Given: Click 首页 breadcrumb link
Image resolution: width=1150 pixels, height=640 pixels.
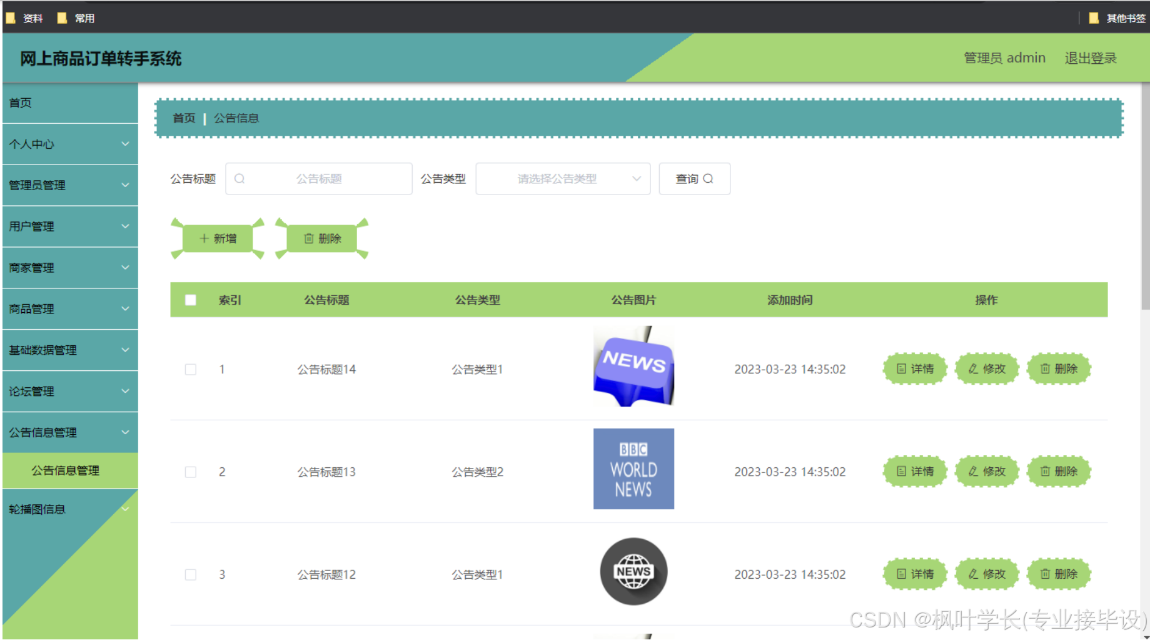Looking at the screenshot, I should [x=184, y=118].
